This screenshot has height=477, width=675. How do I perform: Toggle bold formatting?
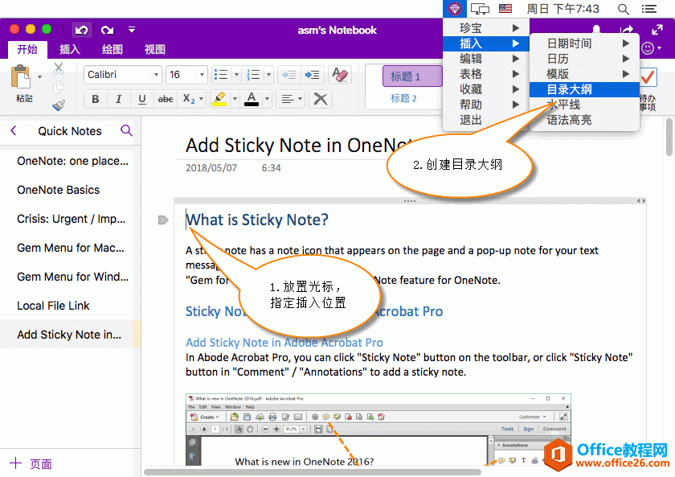[x=96, y=99]
